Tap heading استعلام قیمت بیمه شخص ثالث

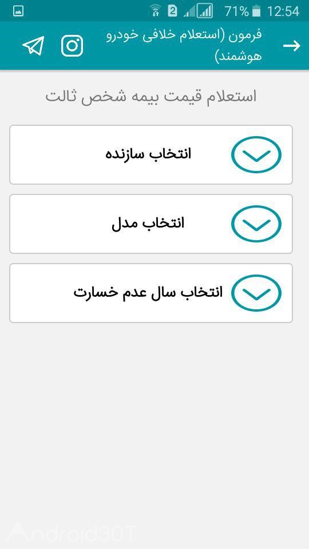pos(151,97)
